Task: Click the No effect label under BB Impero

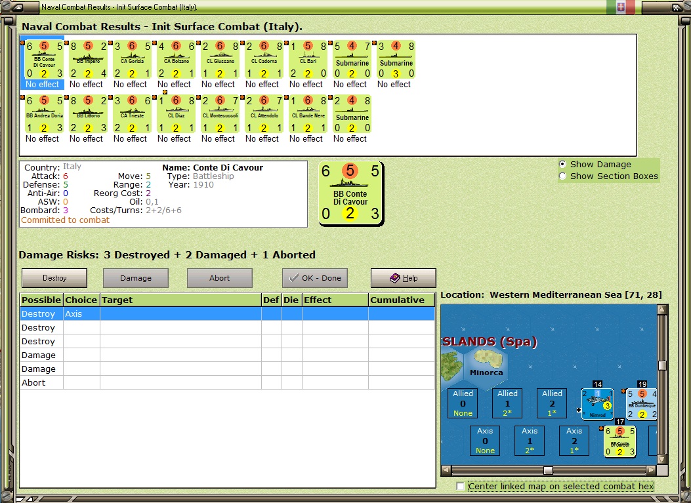Action: point(86,84)
